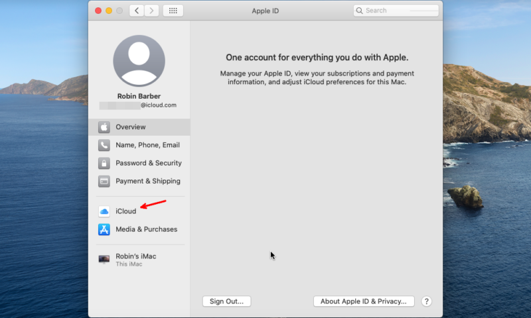Click the lock icon for Password & Security
Viewport: 531px width, 318px height.
click(x=104, y=163)
